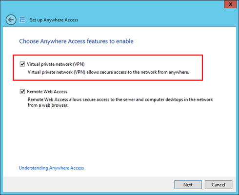Image resolution: width=239 pixels, height=195 pixels.
Task: Click the Choose Anywhere Access features heading
Action: tap(76, 41)
